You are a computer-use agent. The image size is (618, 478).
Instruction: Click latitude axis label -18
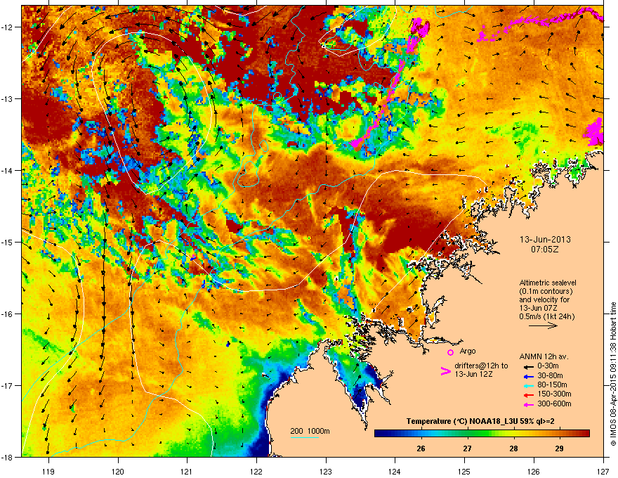[8, 457]
